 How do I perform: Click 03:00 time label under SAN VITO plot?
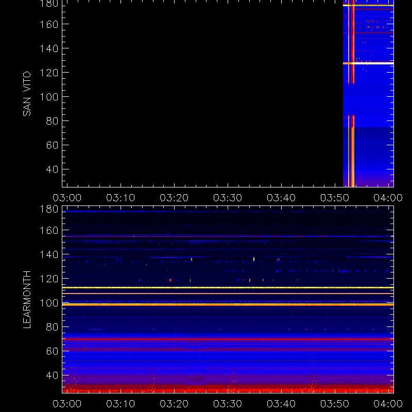click(x=67, y=198)
